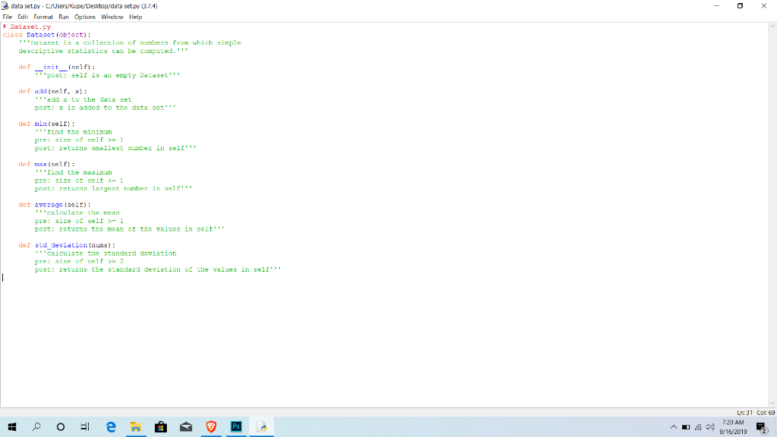Open Microsoft Store from the taskbar

[x=160, y=426]
